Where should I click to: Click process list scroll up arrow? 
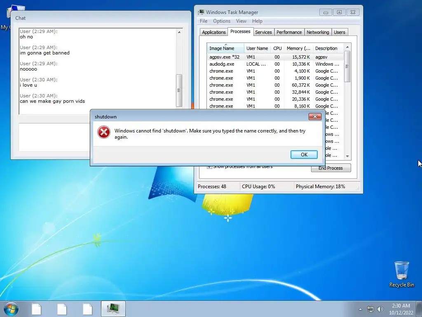point(347,47)
